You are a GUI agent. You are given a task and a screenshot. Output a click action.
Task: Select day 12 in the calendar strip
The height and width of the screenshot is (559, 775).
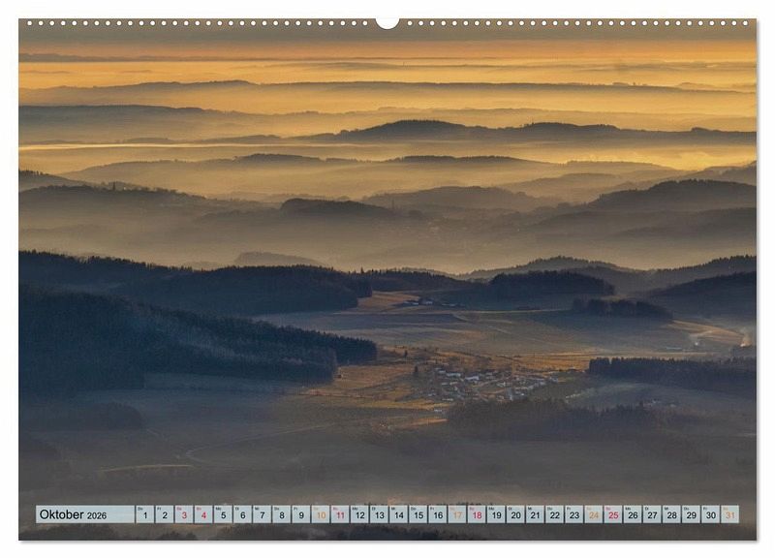point(359,514)
